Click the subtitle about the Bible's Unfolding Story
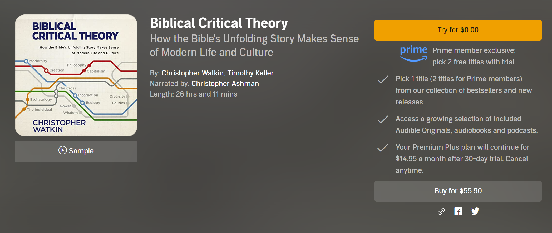Image resolution: width=552 pixels, height=233 pixels. pos(254,45)
